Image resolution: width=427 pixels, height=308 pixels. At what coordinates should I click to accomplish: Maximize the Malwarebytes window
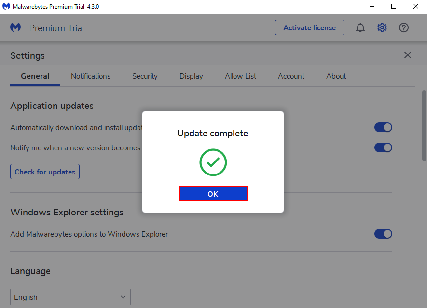pos(394,7)
